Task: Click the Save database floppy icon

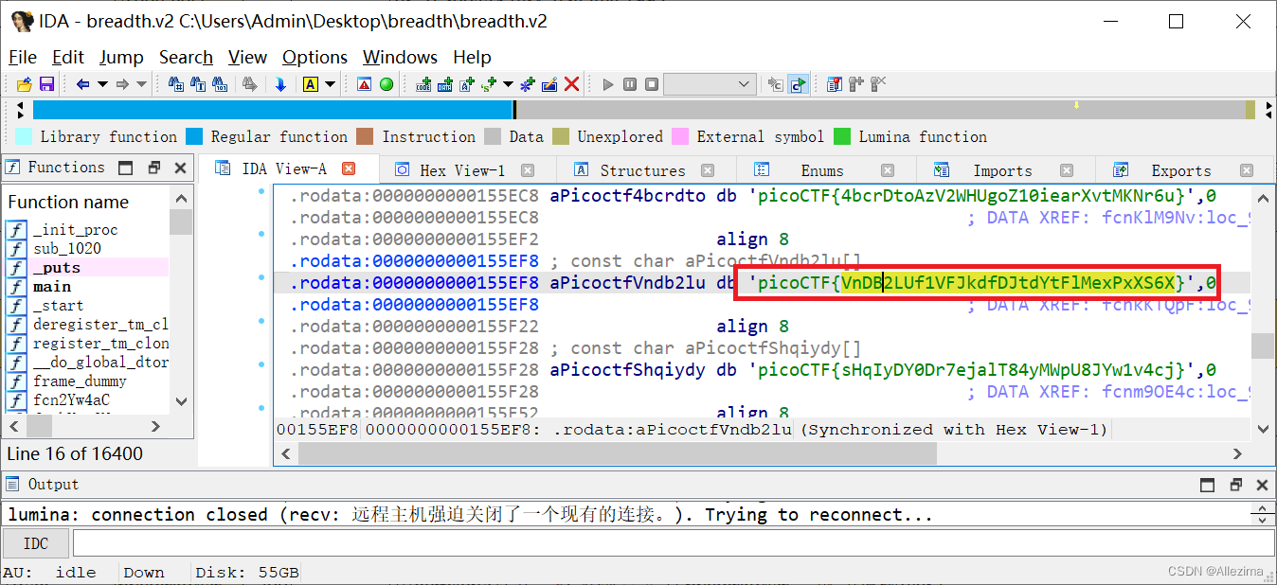Action: coord(46,84)
